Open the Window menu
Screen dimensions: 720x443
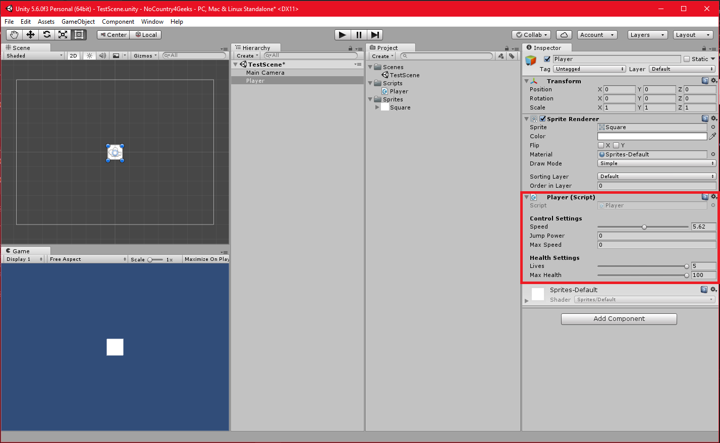152,22
